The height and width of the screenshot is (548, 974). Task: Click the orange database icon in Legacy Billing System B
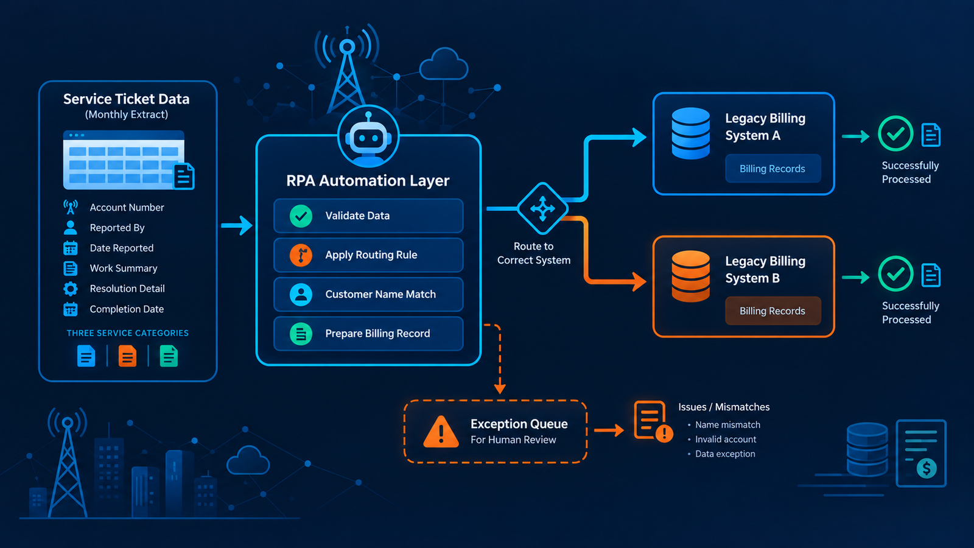[690, 276]
